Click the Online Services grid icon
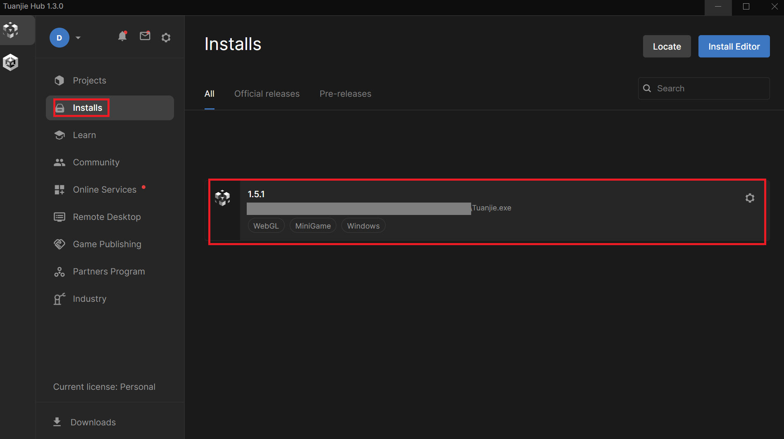The height and width of the screenshot is (439, 784). click(60, 190)
